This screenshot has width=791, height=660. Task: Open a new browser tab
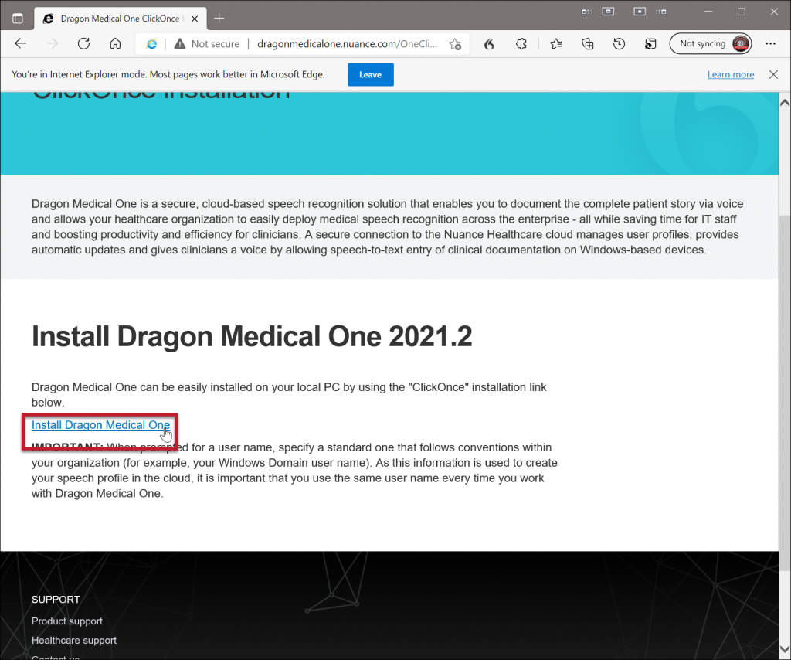tap(219, 19)
